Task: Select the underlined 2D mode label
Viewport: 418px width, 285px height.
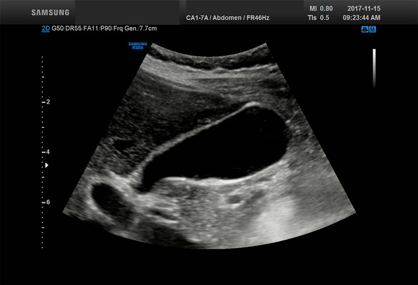Action: click(x=46, y=28)
